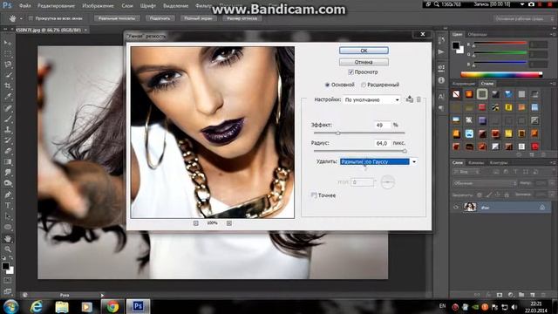Open Hand tool preset picker arrow
The height and width of the screenshot is (314, 558).
pyautogui.click(x=21, y=18)
